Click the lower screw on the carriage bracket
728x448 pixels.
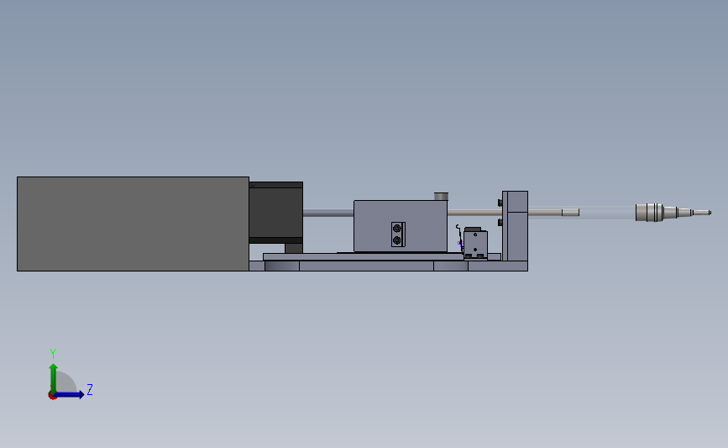pos(397,240)
